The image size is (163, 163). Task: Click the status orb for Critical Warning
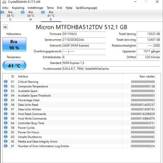pos(6,81)
